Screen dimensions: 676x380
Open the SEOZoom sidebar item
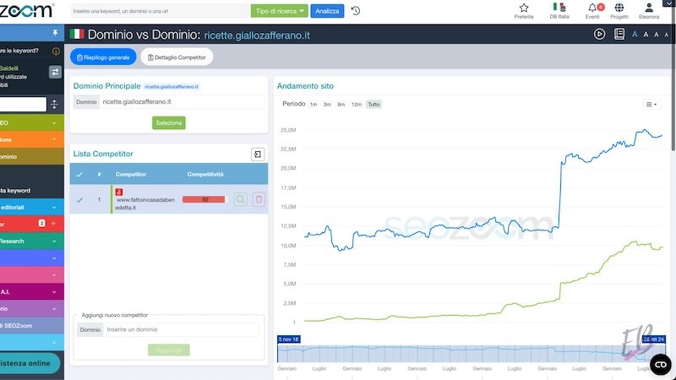point(32,326)
